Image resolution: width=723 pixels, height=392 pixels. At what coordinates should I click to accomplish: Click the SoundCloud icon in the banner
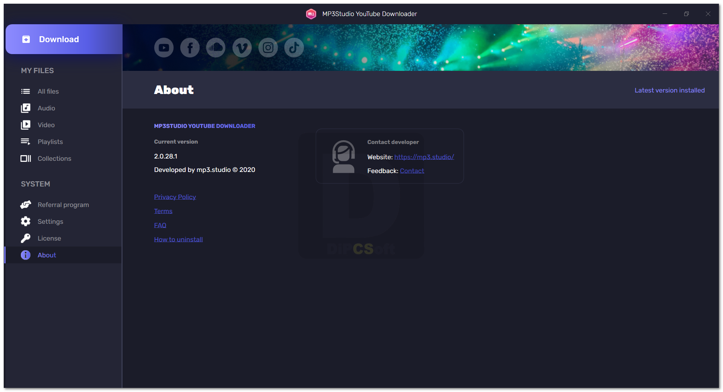click(x=216, y=48)
